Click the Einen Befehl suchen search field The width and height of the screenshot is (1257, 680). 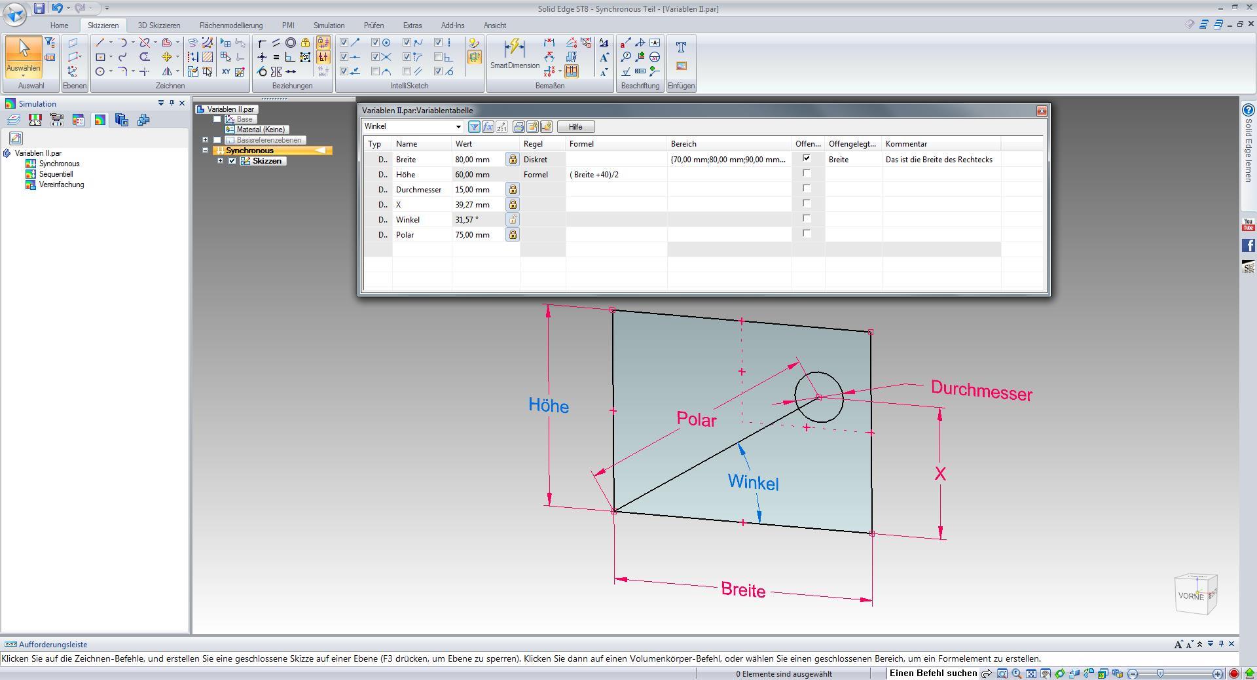[x=933, y=673]
